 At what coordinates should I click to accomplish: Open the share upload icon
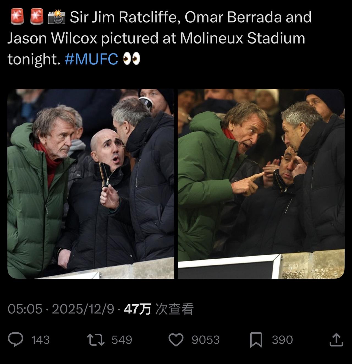(x=336, y=339)
